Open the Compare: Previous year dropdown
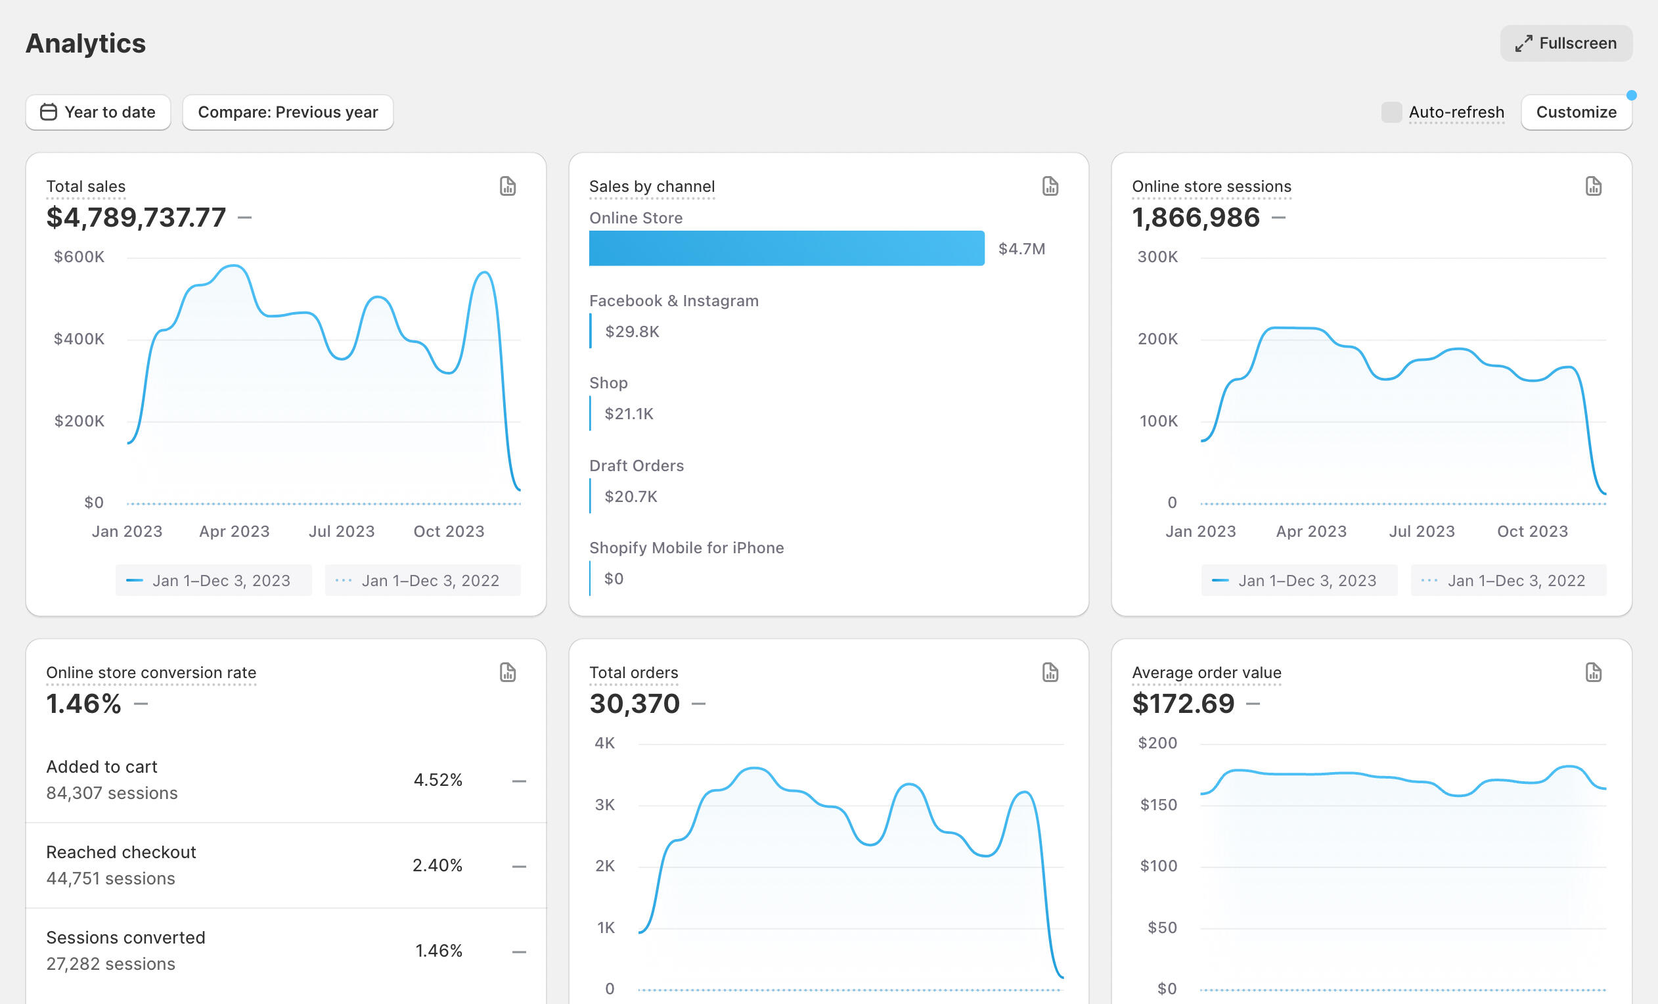 point(287,112)
